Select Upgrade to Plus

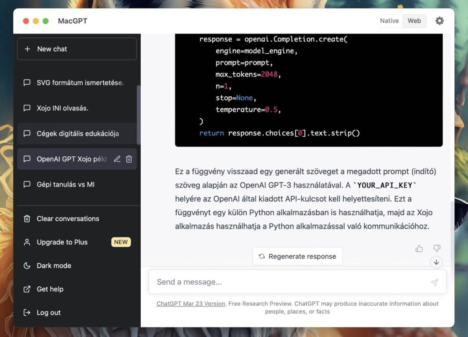(77, 242)
